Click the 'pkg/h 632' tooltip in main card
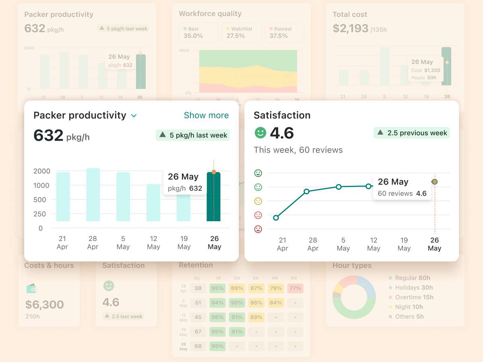 click(185, 182)
